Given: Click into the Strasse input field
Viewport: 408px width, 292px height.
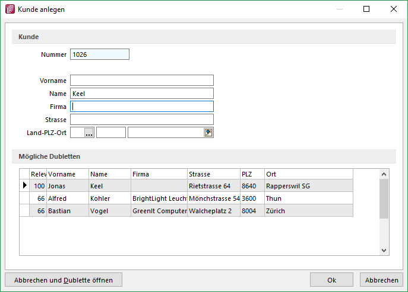Looking at the screenshot, I should [x=142, y=120].
